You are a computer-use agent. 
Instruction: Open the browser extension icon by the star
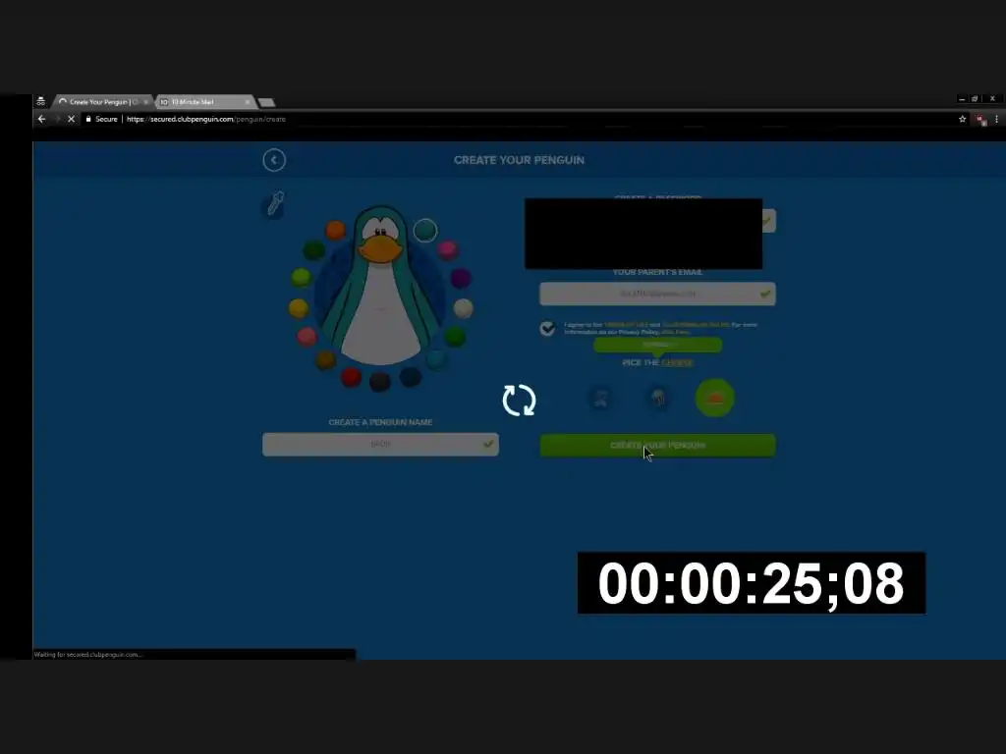pos(980,120)
